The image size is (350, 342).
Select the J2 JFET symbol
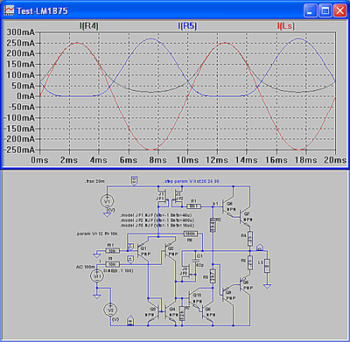coord(178,197)
